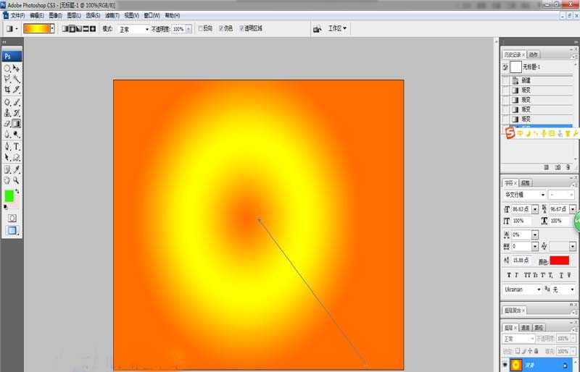Image resolution: width=580 pixels, height=372 pixels.
Task: Click the red text color swatch
Action: [x=559, y=260]
